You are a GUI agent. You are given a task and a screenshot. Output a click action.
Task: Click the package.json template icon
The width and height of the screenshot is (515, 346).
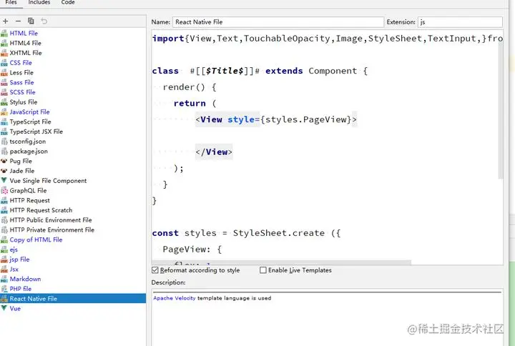point(4,152)
